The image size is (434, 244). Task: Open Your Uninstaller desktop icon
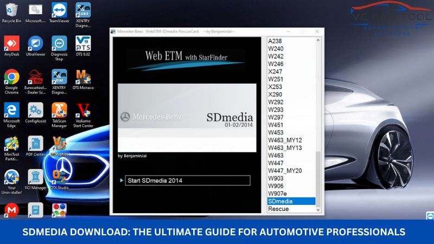pos(11,182)
